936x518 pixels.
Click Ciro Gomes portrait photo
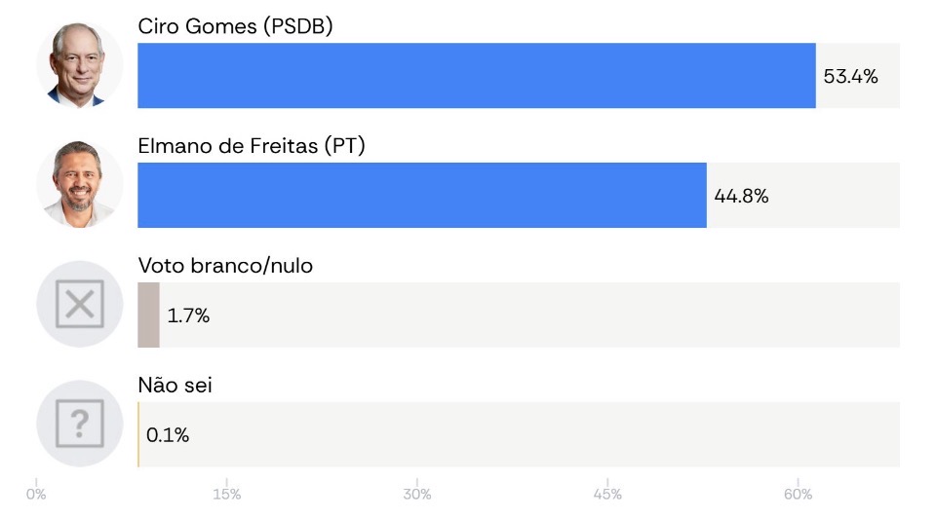point(79,64)
